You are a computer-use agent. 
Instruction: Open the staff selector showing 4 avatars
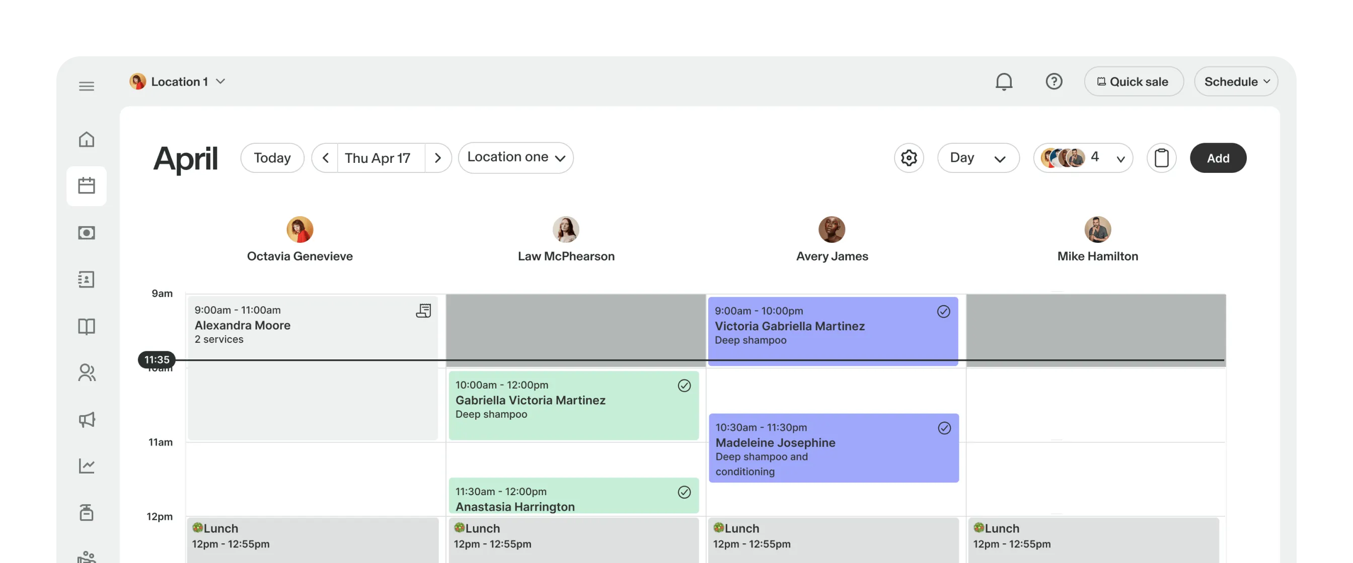coord(1083,157)
